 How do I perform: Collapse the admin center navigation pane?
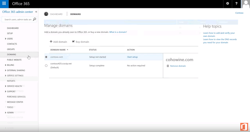[36, 12]
